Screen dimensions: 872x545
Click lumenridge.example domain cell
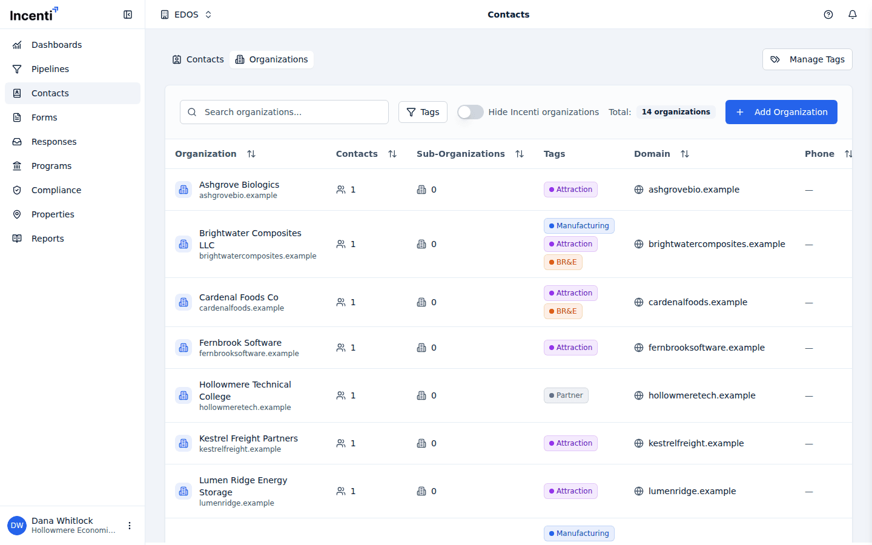tap(685, 491)
